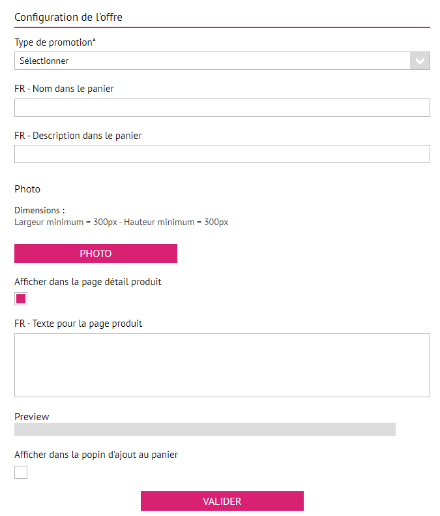Image resolution: width=440 pixels, height=516 pixels.
Task: Focus the Nom dans le panier field
Action: click(222, 108)
